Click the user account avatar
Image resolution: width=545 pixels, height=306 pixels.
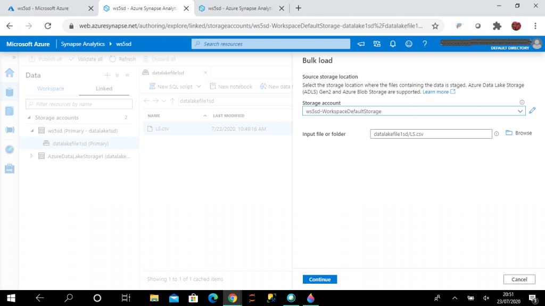(537, 44)
